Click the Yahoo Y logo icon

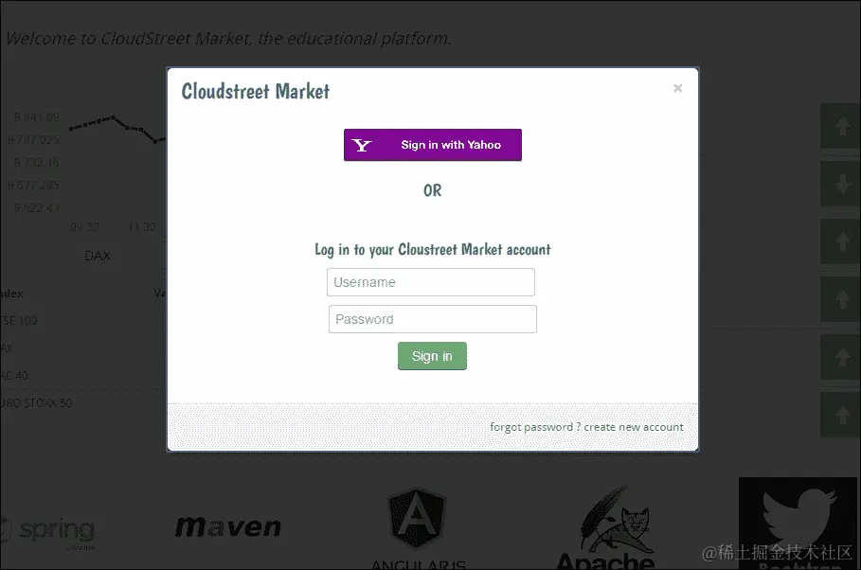(x=362, y=145)
